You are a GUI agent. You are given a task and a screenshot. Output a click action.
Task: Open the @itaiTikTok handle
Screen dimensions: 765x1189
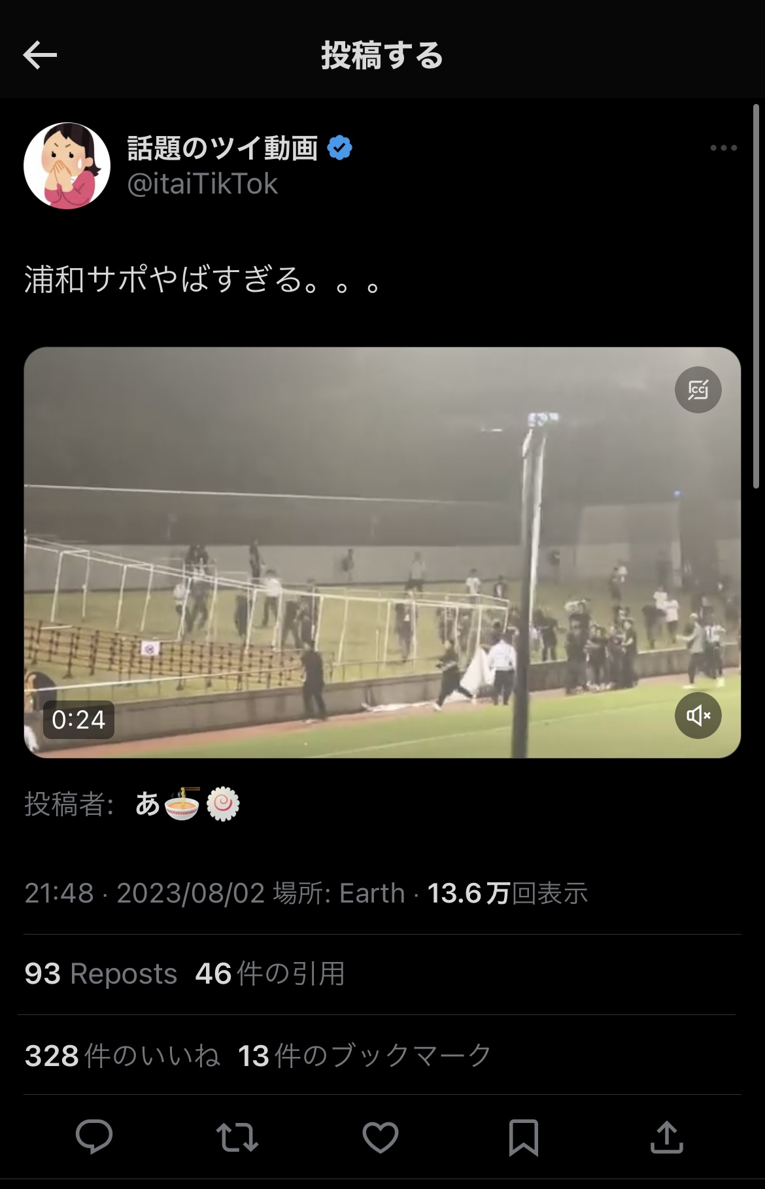coord(203,184)
